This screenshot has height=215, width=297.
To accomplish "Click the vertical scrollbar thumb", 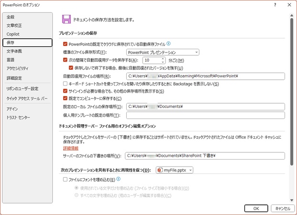I will (x=292, y=92).
